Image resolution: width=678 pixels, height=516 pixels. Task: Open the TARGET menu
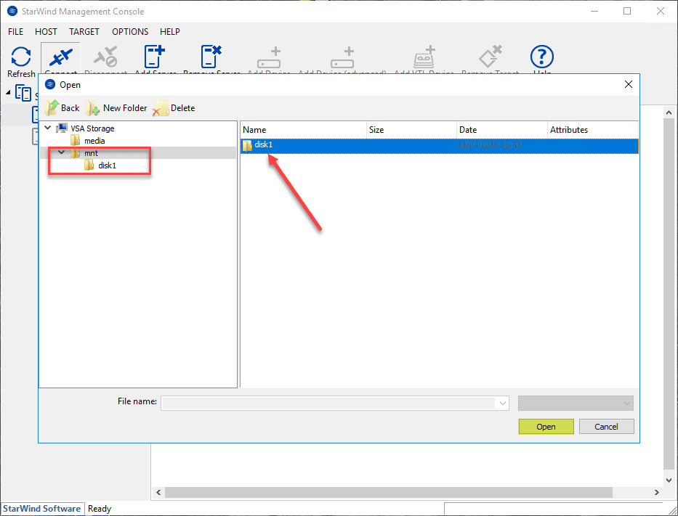(84, 31)
